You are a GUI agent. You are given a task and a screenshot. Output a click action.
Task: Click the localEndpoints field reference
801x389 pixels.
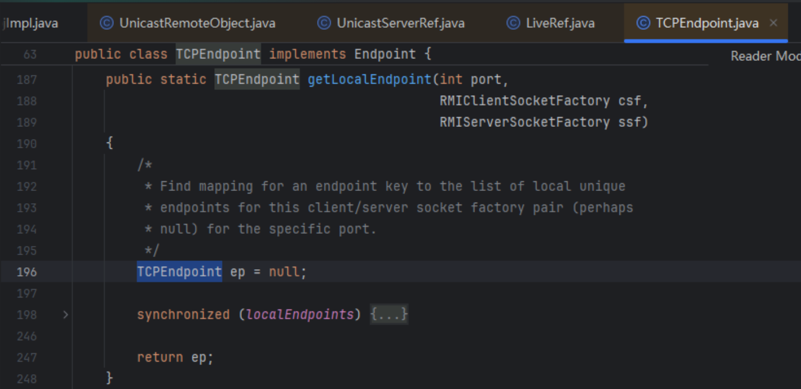click(x=300, y=315)
